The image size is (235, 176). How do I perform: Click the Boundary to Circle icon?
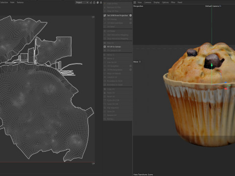(x=105, y=81)
